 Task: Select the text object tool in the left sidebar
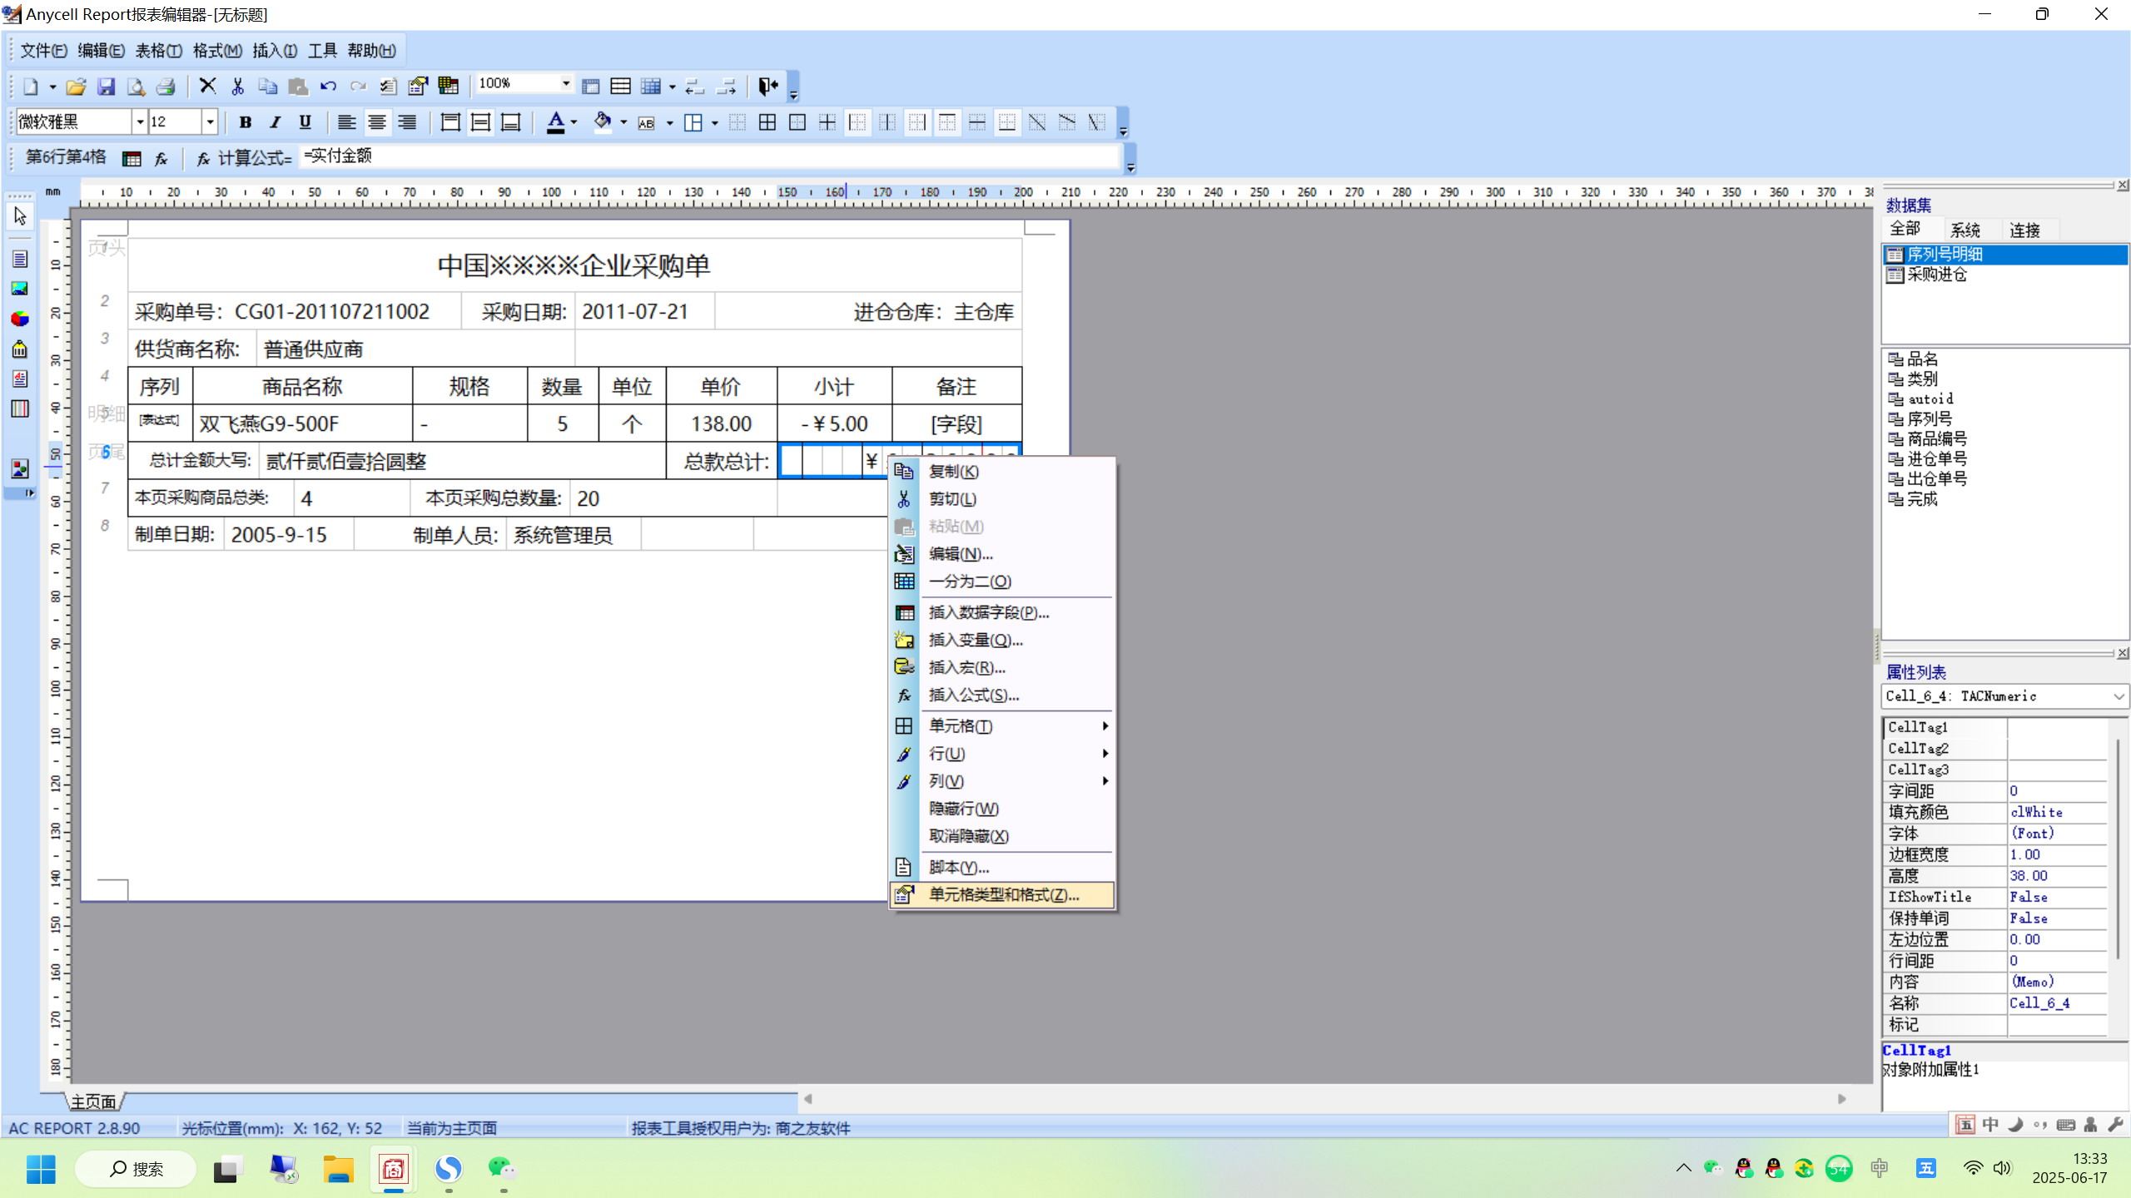20,260
